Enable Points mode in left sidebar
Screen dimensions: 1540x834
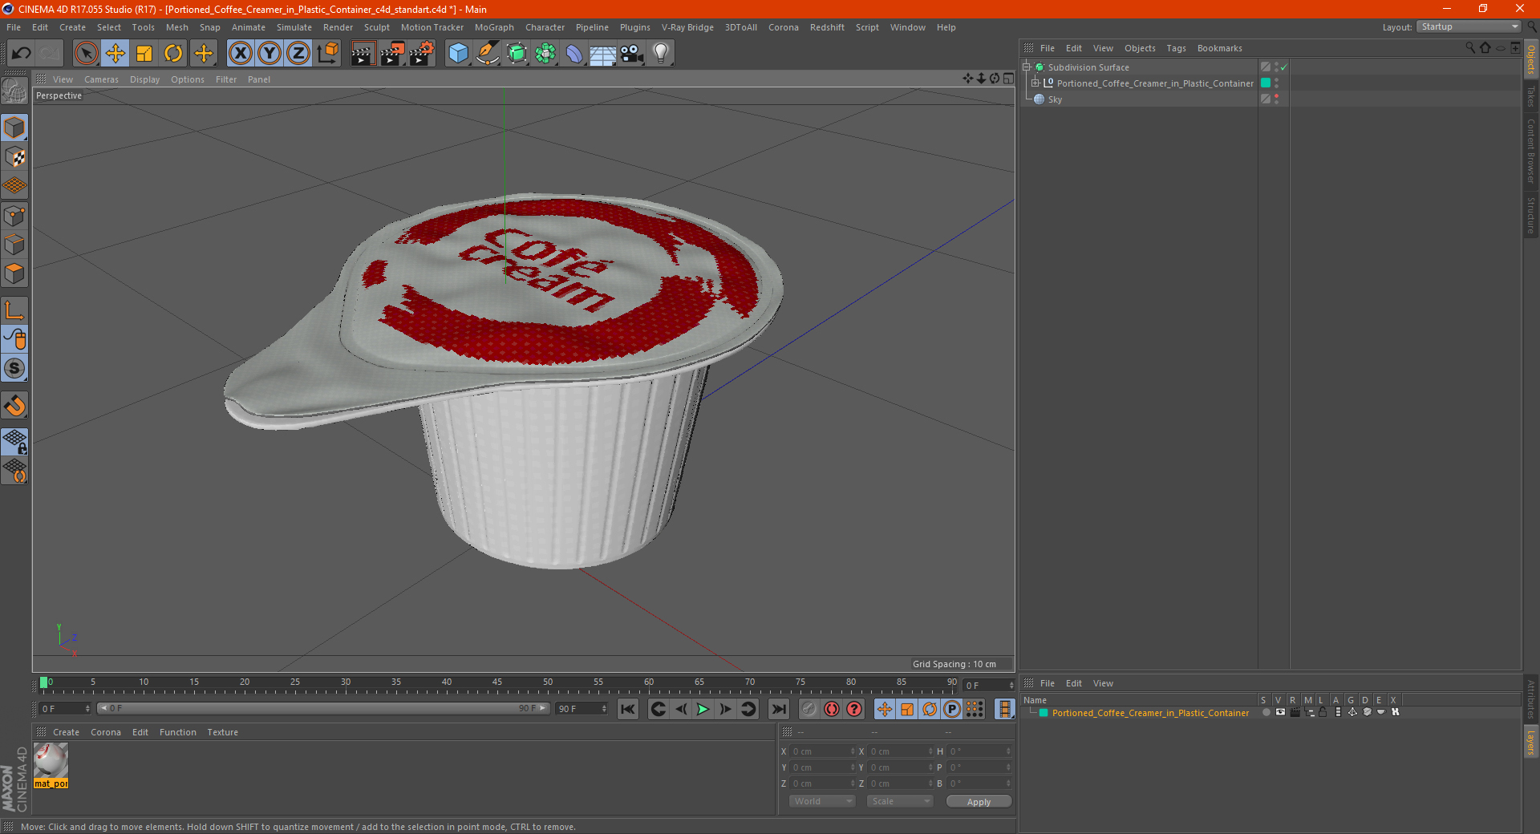pyautogui.click(x=15, y=216)
